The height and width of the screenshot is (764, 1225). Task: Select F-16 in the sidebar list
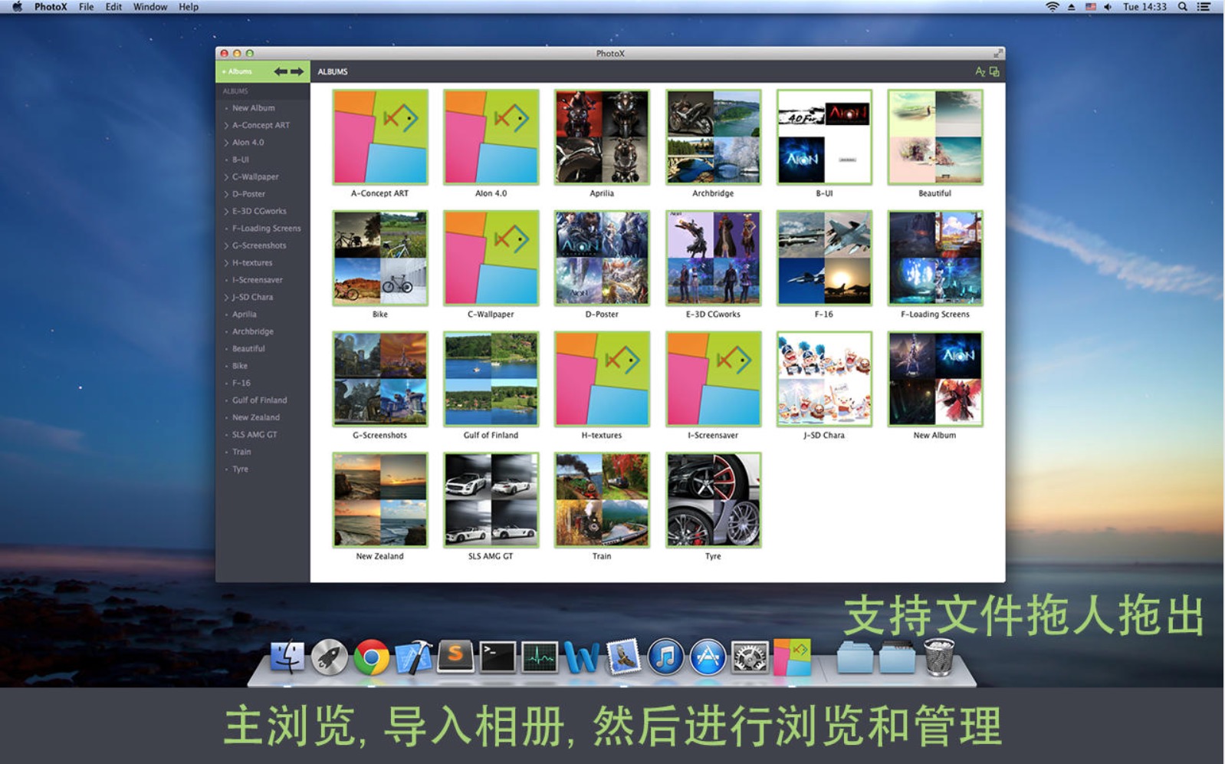[241, 383]
